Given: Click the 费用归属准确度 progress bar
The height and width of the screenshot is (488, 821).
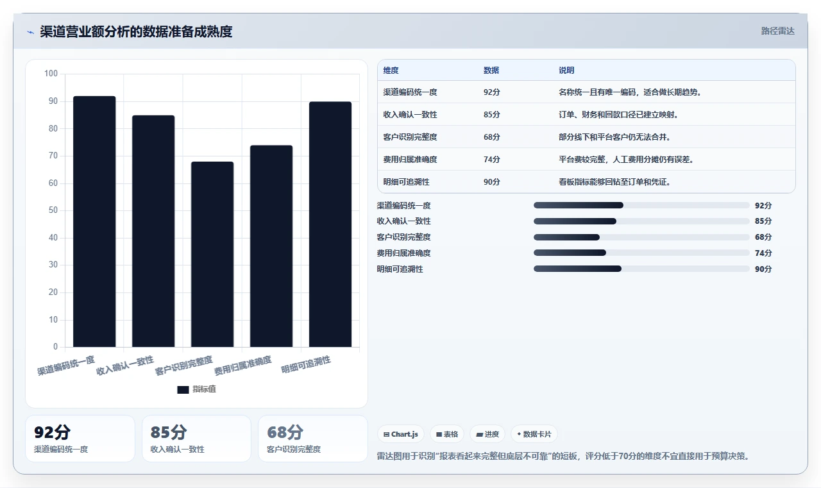Looking at the screenshot, I should [641, 253].
